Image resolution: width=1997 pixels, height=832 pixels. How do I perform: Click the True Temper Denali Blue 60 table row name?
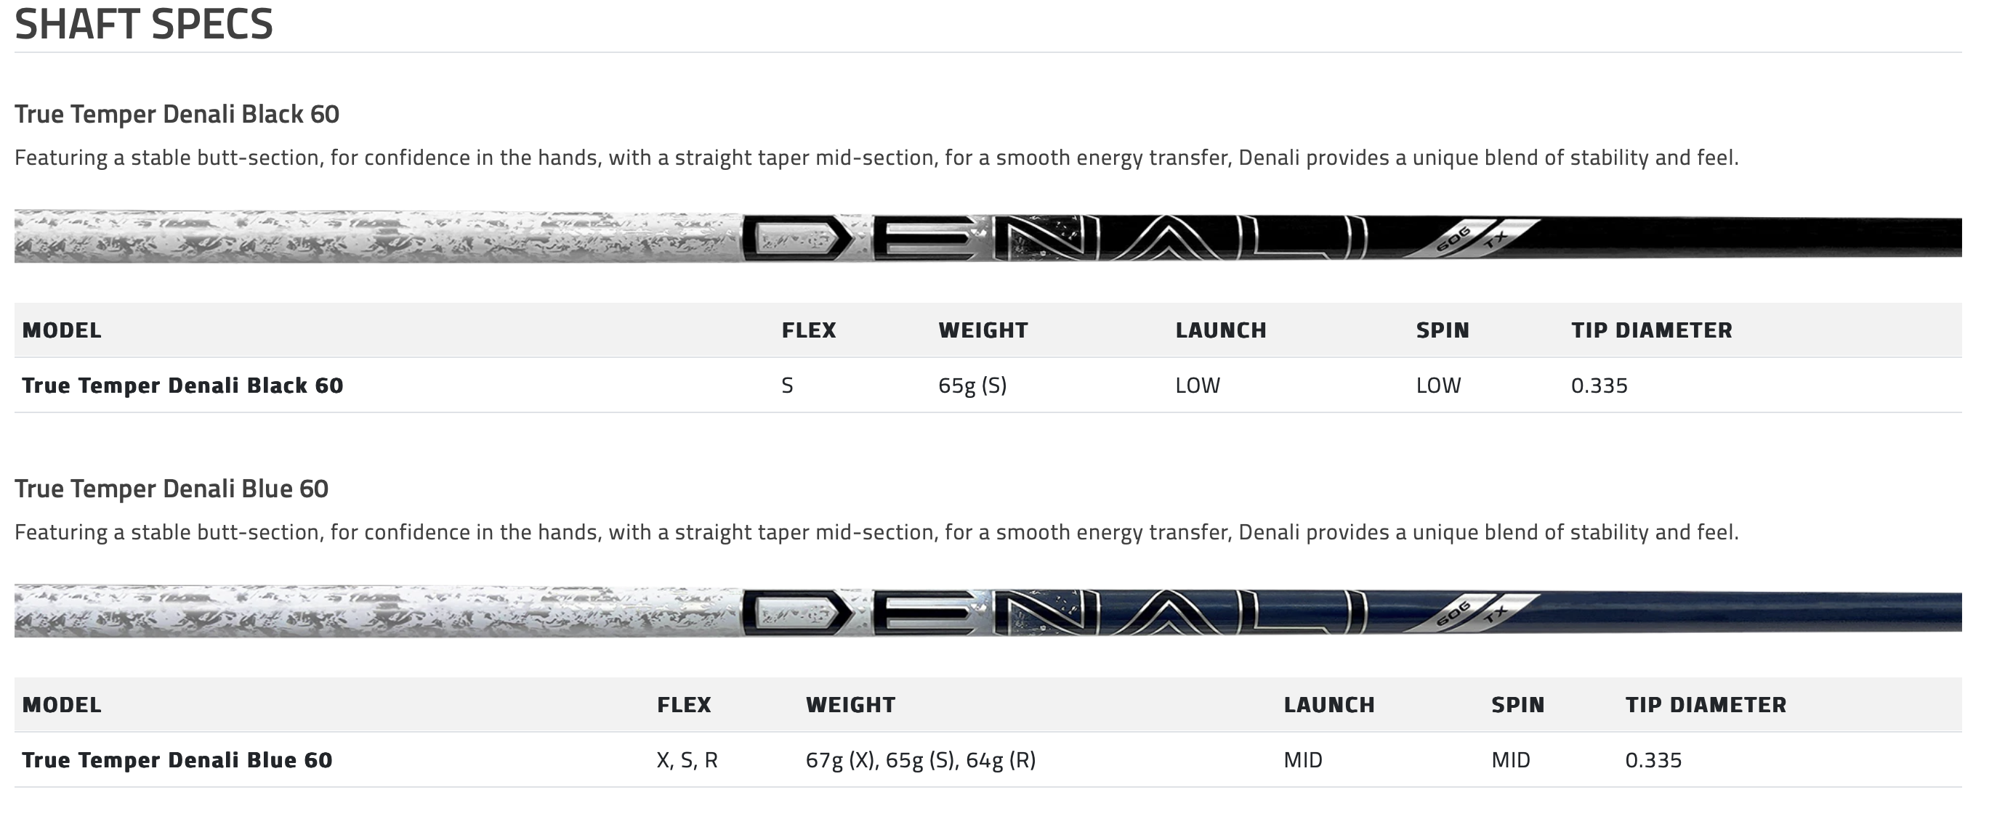[177, 760]
